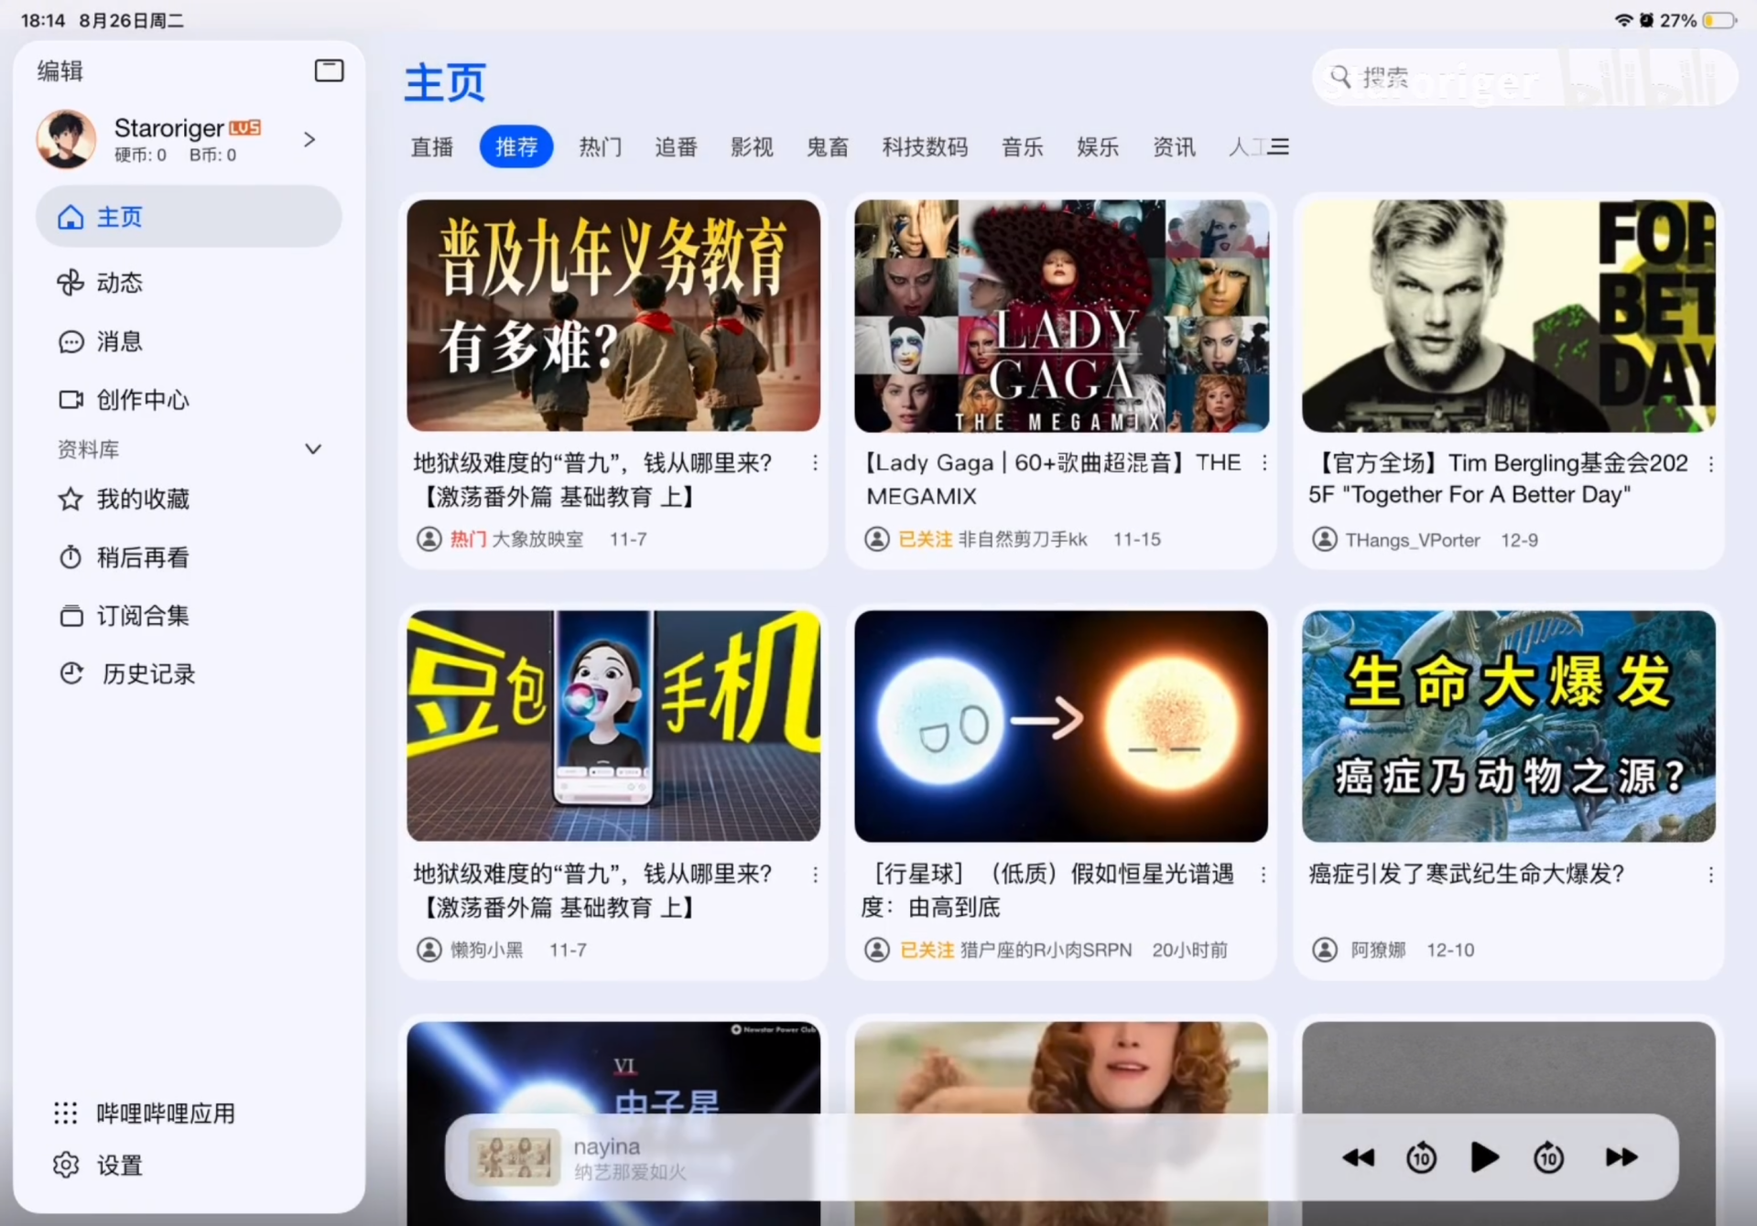Switch to the 音乐 tab
The height and width of the screenshot is (1226, 1757).
tap(1023, 146)
